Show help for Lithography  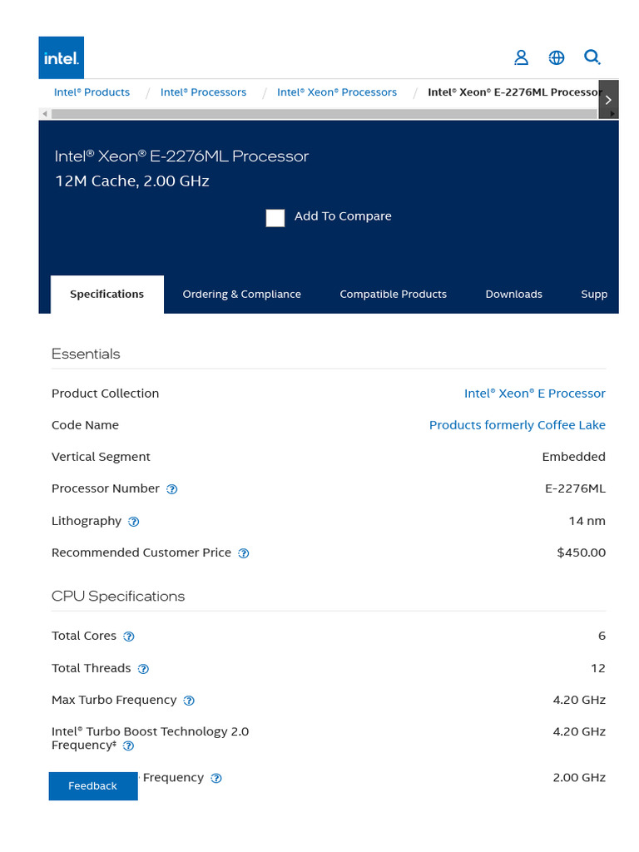(x=134, y=522)
